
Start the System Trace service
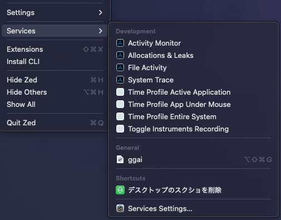[194, 80]
